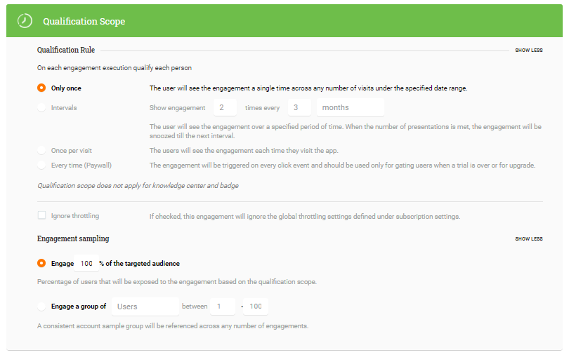Click the Engage percentage input field
The width and height of the screenshot is (569, 357).
pos(86,264)
